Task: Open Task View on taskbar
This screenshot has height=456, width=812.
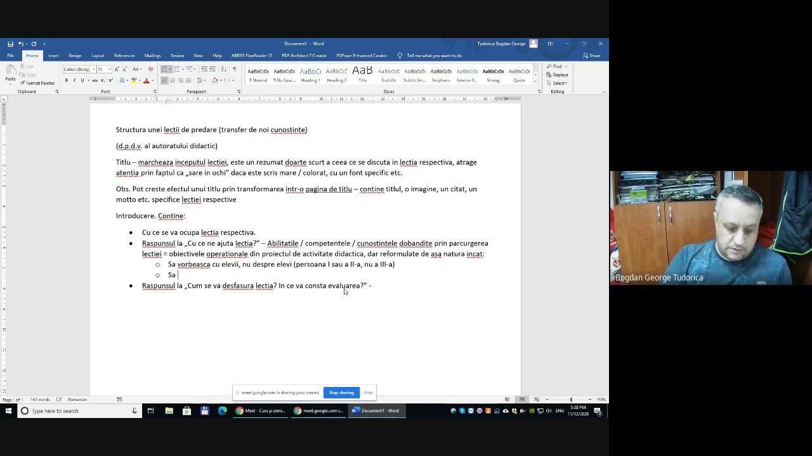Action: tap(150, 411)
